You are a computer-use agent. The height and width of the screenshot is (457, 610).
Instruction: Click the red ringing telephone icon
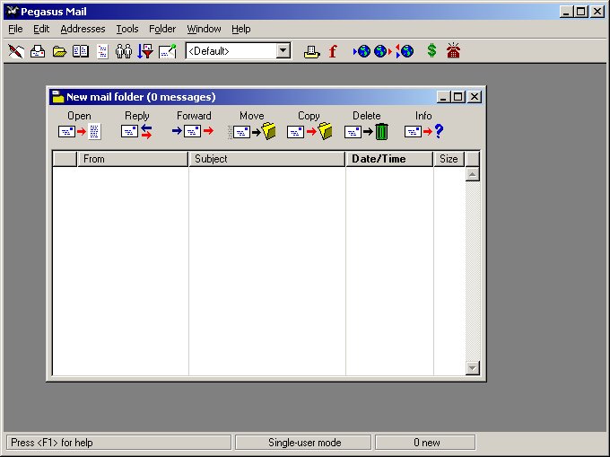click(x=453, y=50)
